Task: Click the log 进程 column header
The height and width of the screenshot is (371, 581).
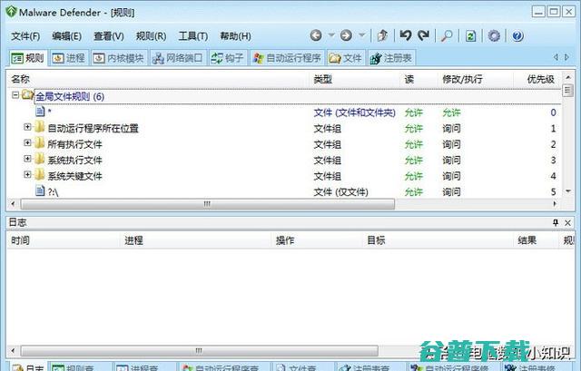Action: pyautogui.click(x=196, y=240)
